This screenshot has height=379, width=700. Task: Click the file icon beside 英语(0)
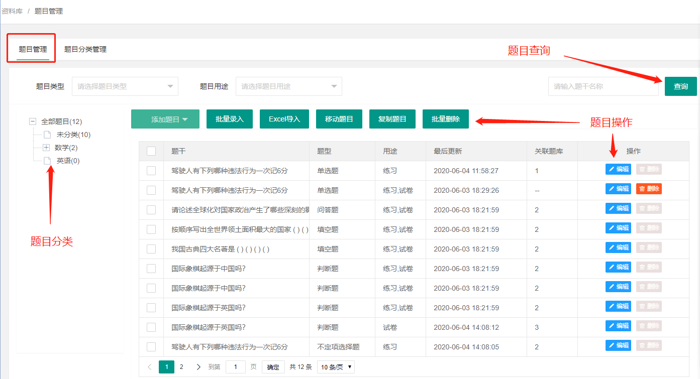click(x=47, y=161)
